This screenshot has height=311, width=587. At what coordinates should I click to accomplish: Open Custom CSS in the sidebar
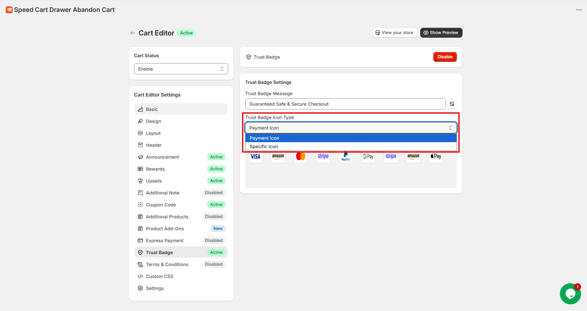click(x=160, y=277)
